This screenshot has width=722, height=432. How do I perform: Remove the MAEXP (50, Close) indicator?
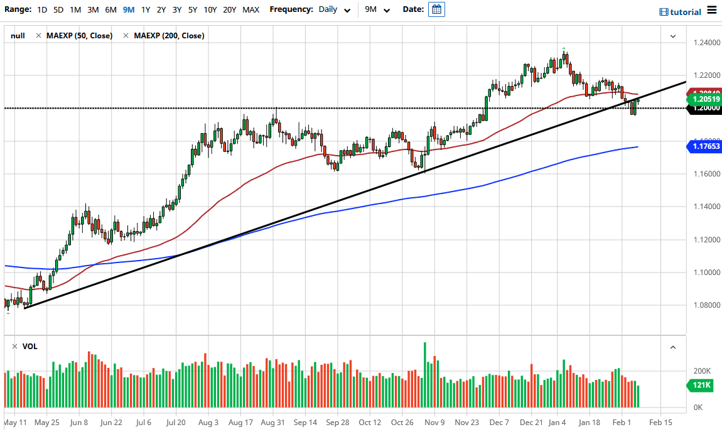click(40, 36)
